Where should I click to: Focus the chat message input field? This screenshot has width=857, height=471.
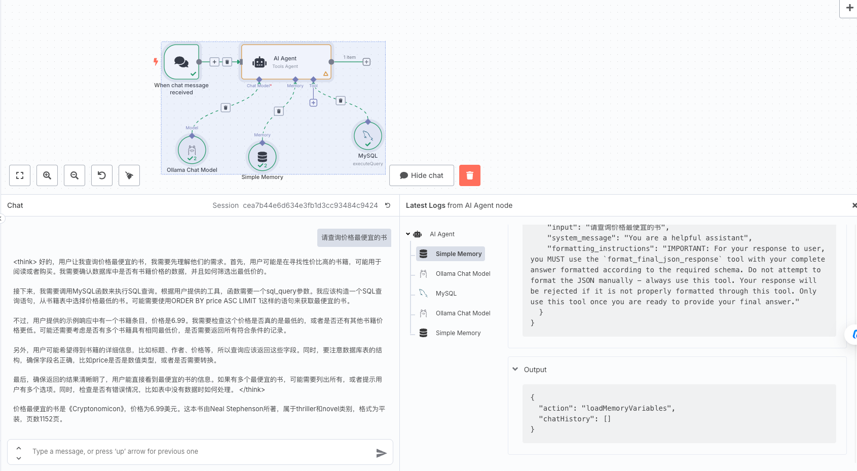200,452
